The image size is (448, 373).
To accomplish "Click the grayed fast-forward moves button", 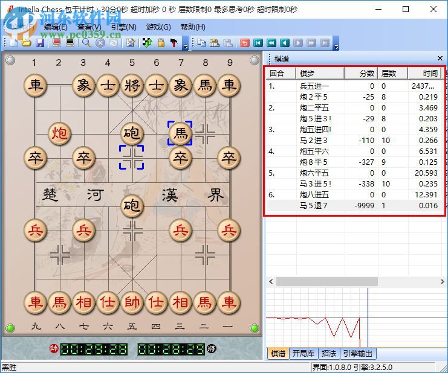I will [x=311, y=43].
